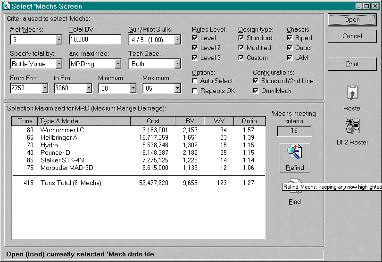Click the Total BV input field
Viewport: 382px width, 262px height.
pyautogui.click(x=95, y=40)
